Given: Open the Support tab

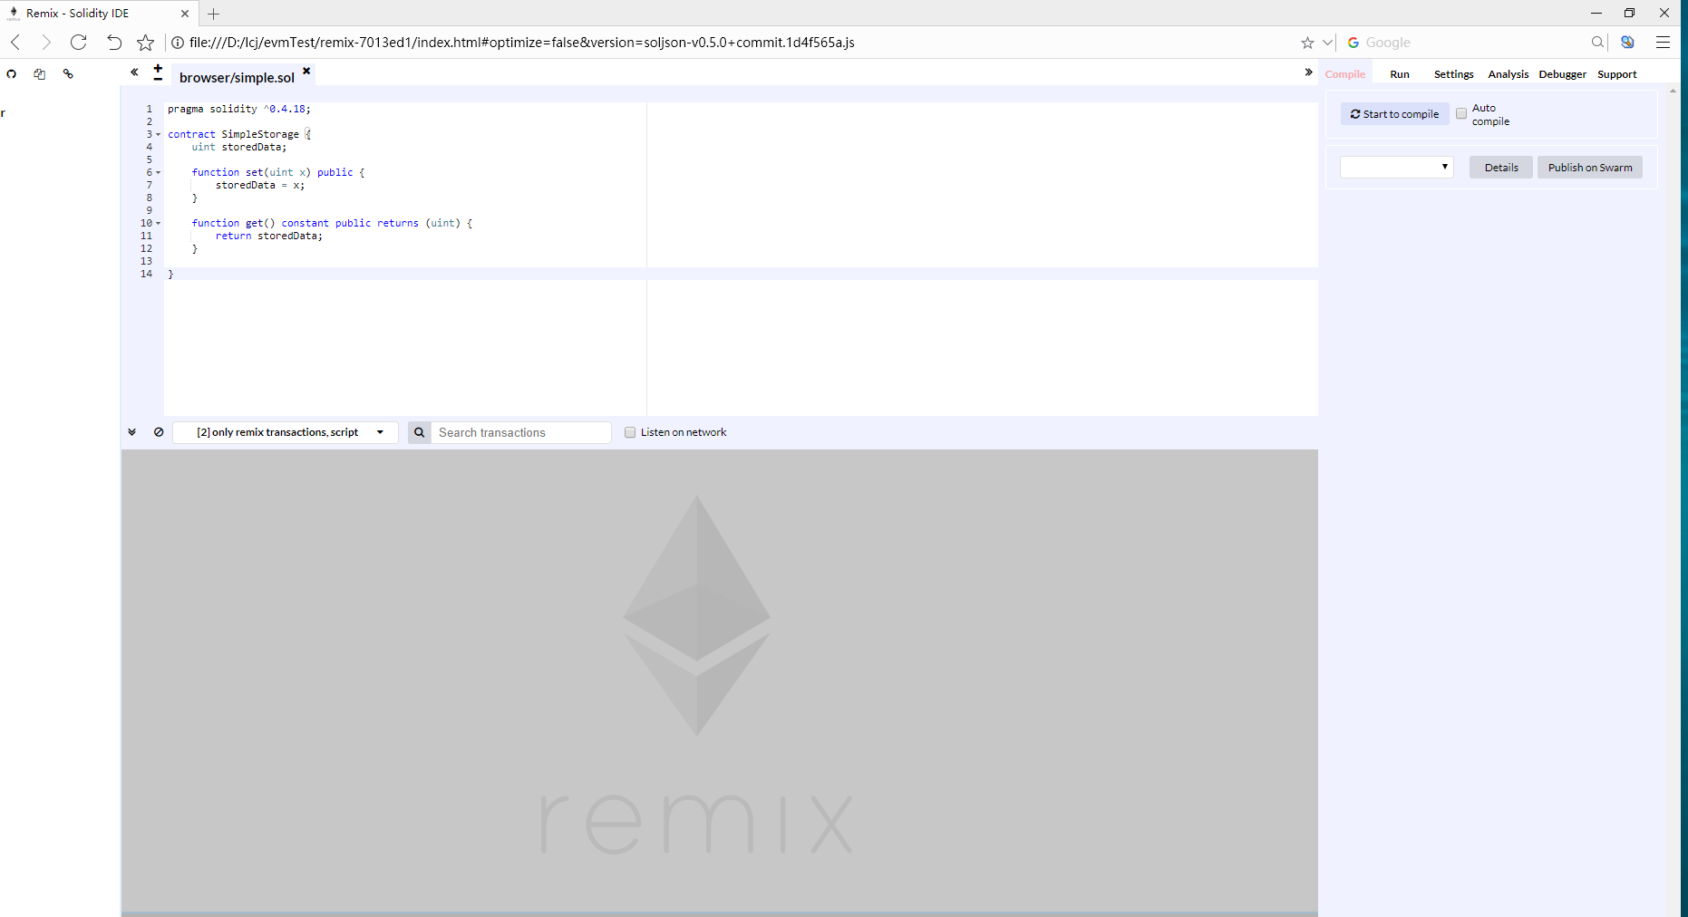Looking at the screenshot, I should (1616, 74).
